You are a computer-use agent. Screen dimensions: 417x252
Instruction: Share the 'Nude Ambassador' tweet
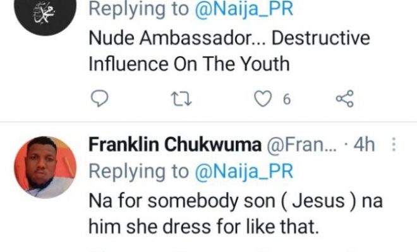click(344, 99)
